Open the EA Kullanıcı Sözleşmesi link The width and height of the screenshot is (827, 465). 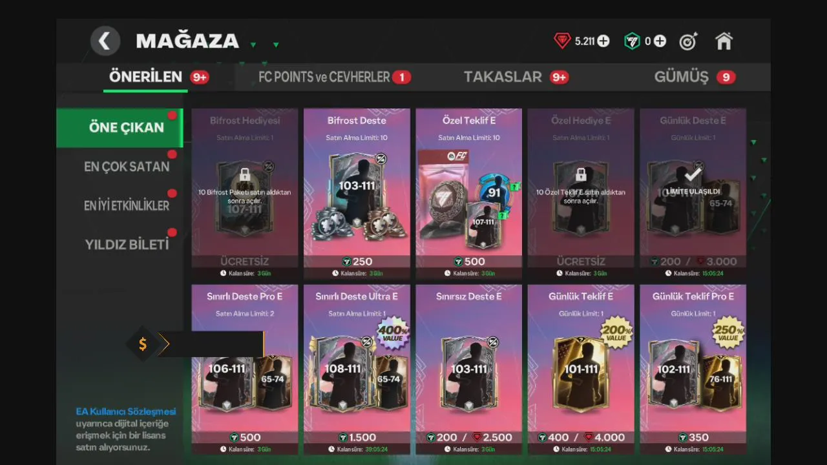[125, 411]
